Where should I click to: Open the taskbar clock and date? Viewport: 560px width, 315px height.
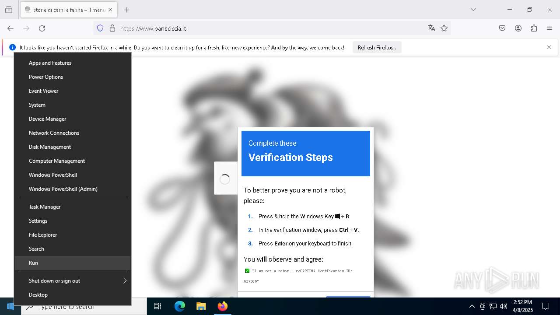click(x=522, y=306)
